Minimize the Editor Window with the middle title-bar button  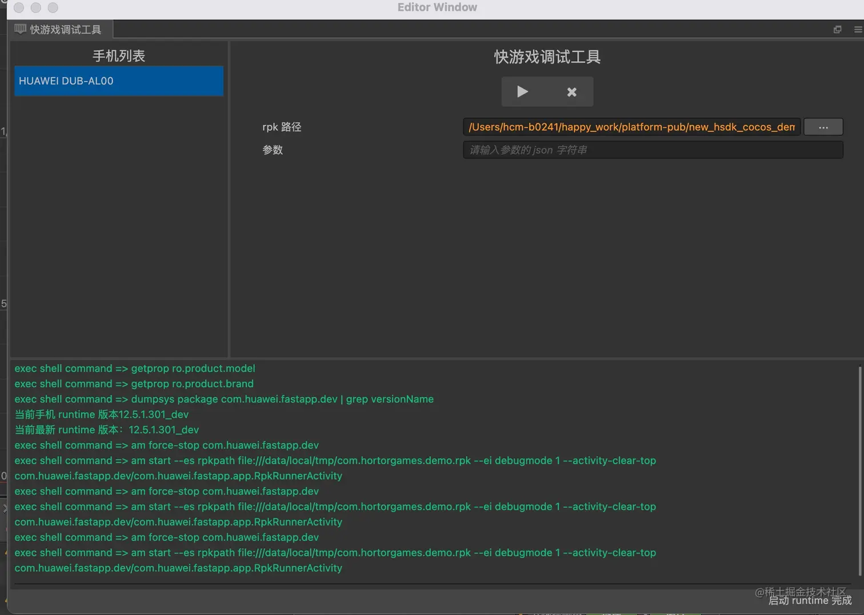pos(36,7)
